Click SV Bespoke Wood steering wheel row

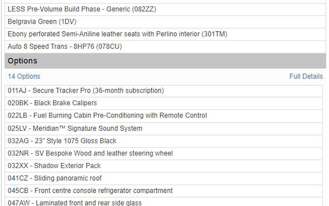164,153
